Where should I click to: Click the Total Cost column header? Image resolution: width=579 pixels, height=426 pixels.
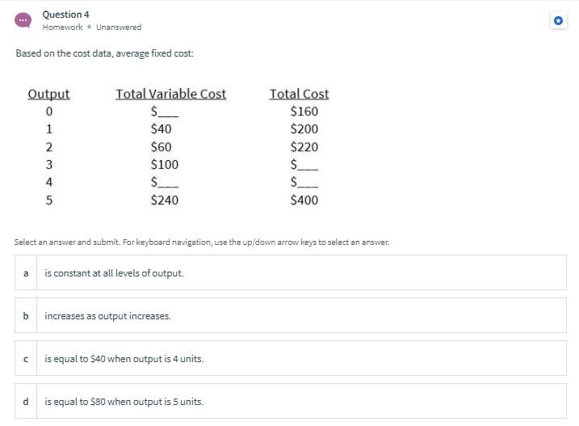click(299, 94)
